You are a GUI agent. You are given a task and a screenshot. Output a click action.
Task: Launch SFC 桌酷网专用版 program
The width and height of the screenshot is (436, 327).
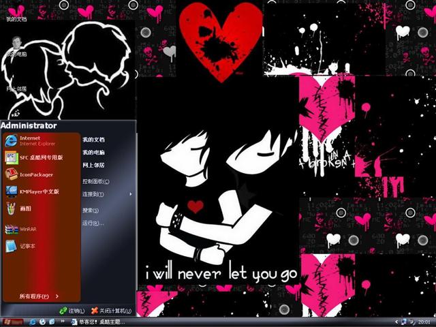[x=42, y=157]
